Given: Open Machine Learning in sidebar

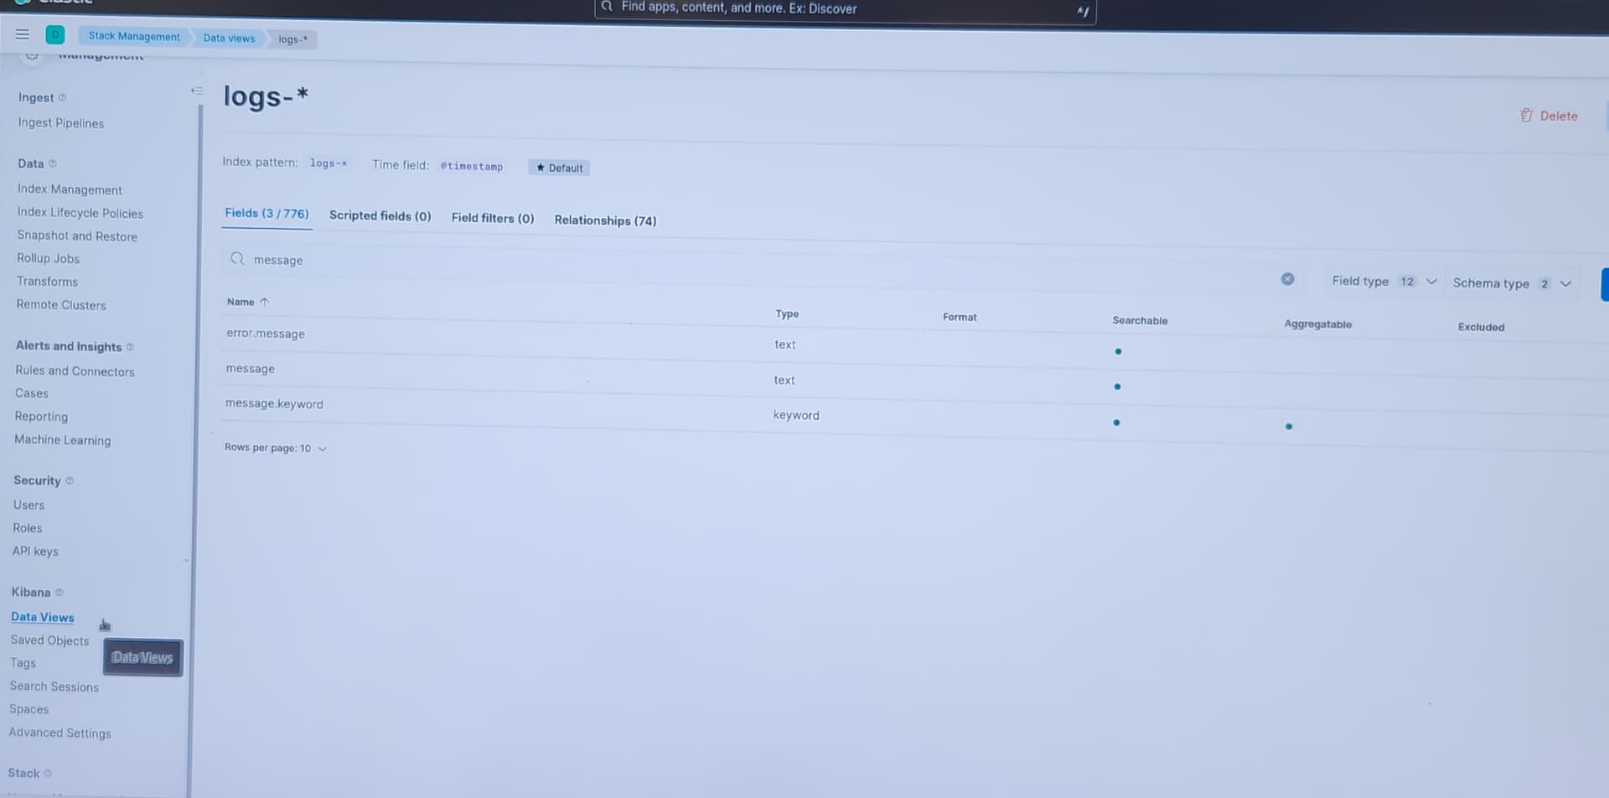Looking at the screenshot, I should pos(63,440).
